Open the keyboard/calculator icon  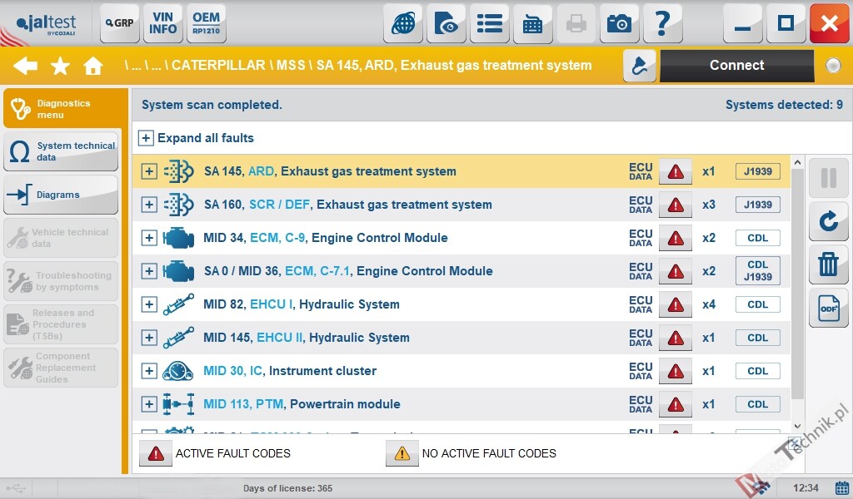[x=532, y=22]
